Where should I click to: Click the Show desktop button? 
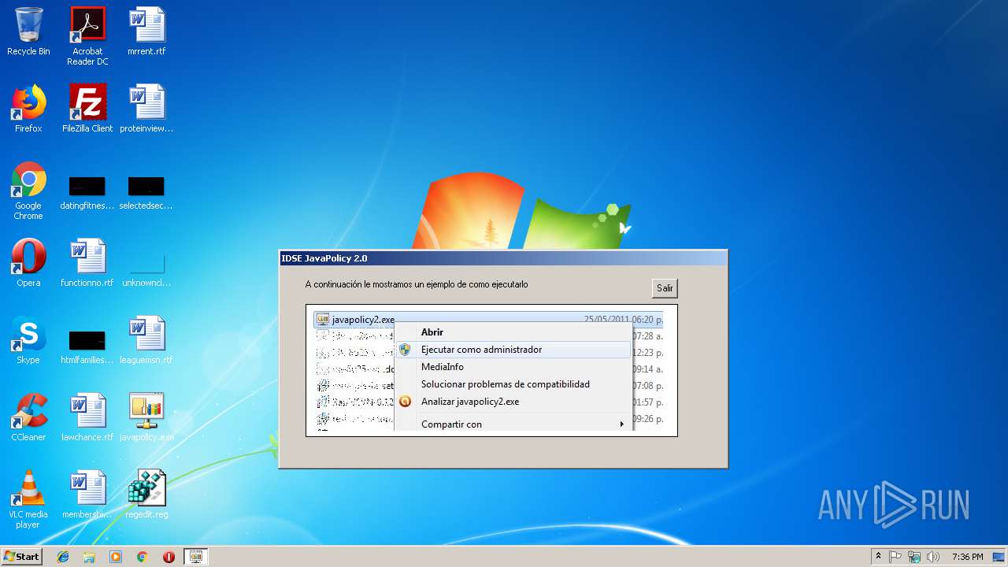pos(999,557)
